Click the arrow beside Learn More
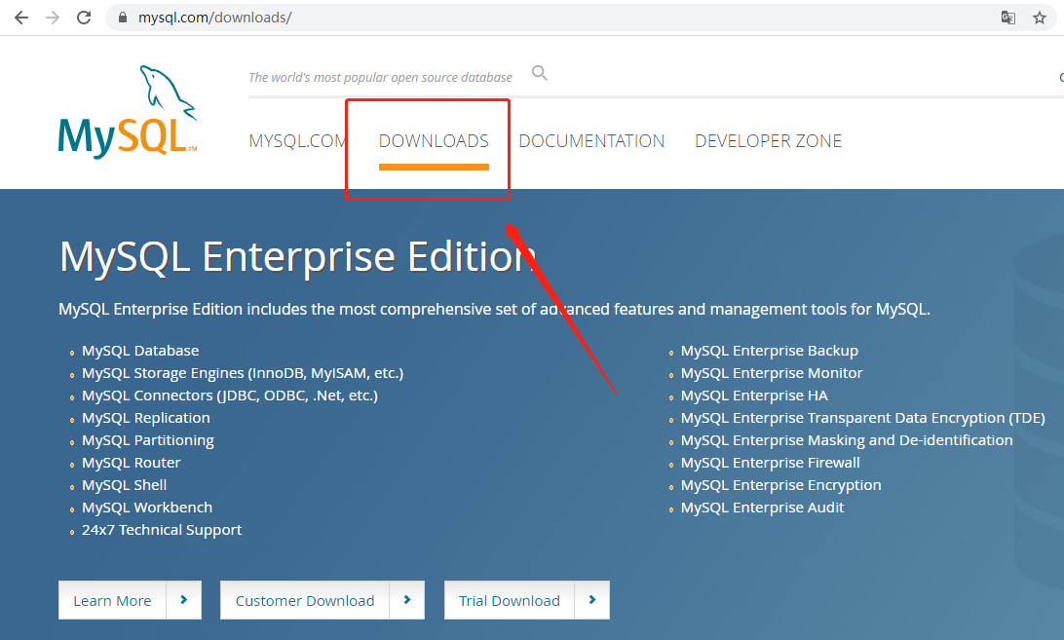1064x640 pixels. 184,600
